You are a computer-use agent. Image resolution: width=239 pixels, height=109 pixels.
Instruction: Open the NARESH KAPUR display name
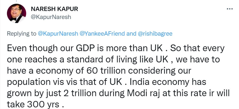[54, 9]
